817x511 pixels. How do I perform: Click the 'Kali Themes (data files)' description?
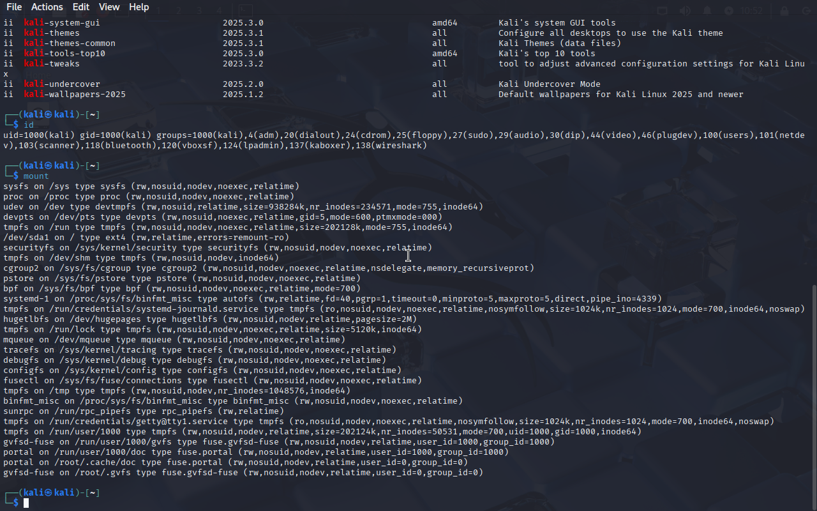(x=560, y=43)
